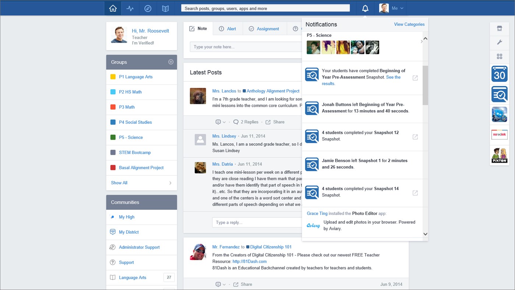Open View Categories in the Notifications panel

point(409,24)
